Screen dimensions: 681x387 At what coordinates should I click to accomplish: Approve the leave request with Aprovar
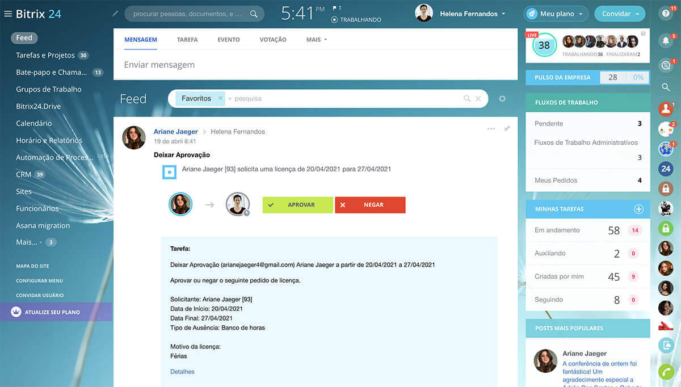point(297,205)
